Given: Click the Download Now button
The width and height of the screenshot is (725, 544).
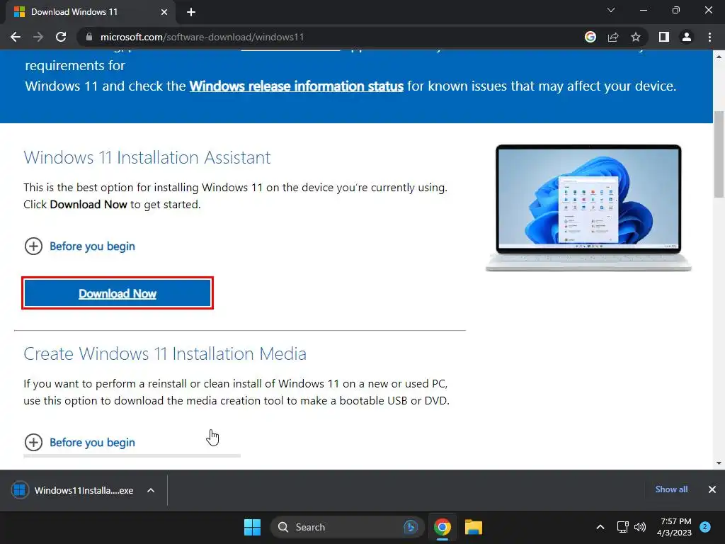Looking at the screenshot, I should click(x=118, y=293).
